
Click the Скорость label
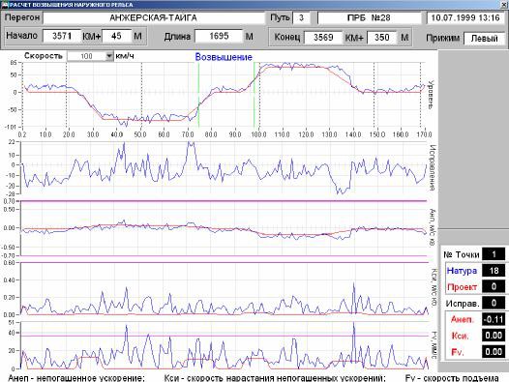coord(44,56)
